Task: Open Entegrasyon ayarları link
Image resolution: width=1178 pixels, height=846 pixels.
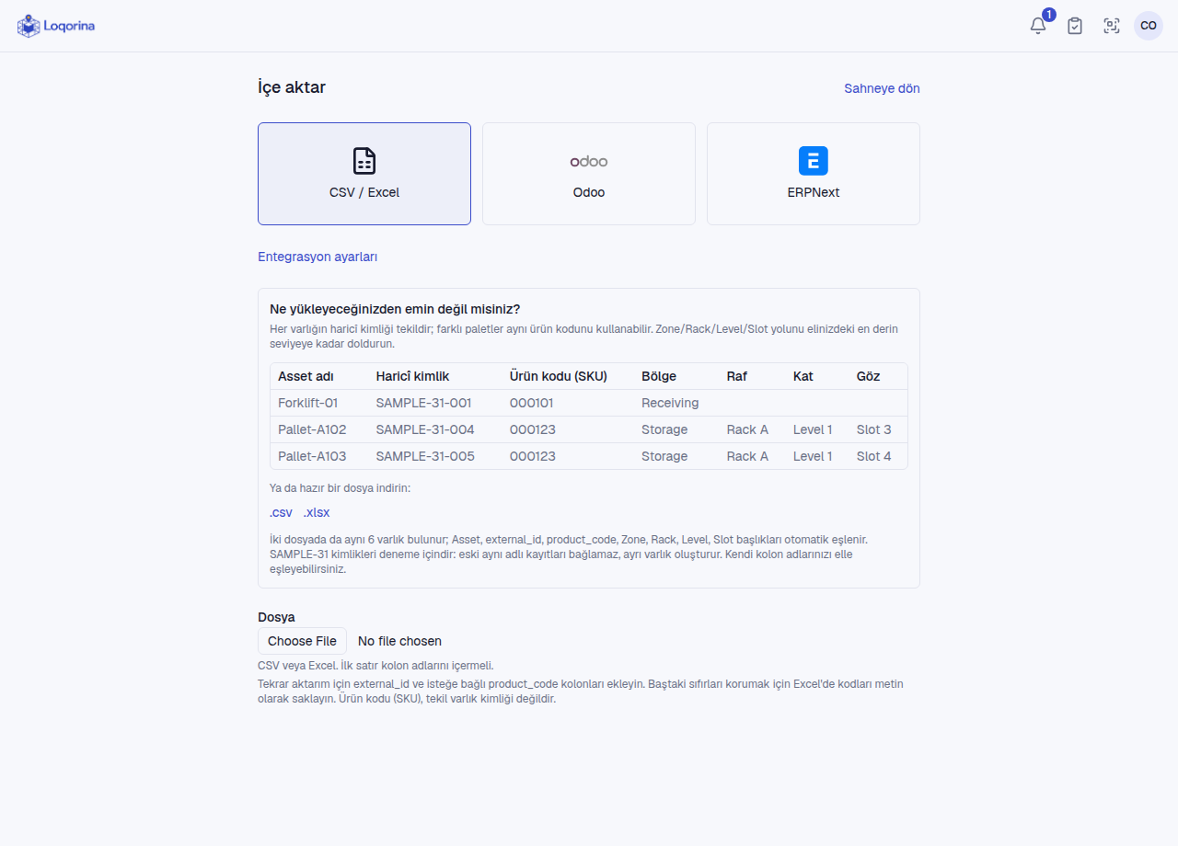Action: tap(318, 257)
